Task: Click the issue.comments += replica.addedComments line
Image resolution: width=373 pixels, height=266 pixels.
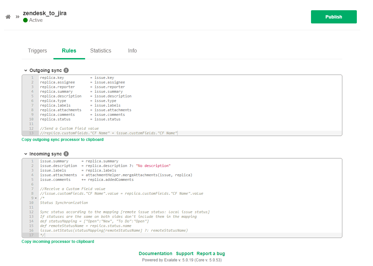Action: (x=87, y=180)
